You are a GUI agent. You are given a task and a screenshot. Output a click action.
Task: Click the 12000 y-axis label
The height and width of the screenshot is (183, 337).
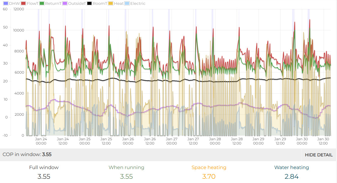tap(19, 9)
